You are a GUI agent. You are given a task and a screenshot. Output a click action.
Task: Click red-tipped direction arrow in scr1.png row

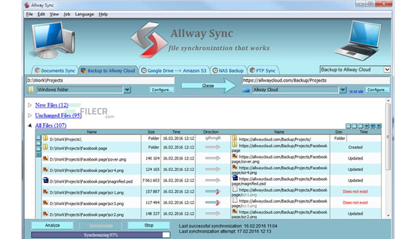pyautogui.click(x=213, y=192)
